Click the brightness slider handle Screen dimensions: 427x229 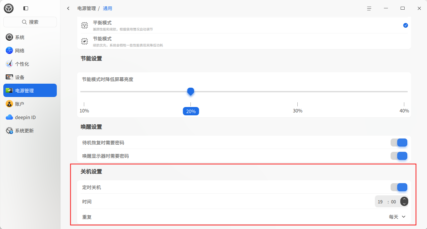click(191, 91)
